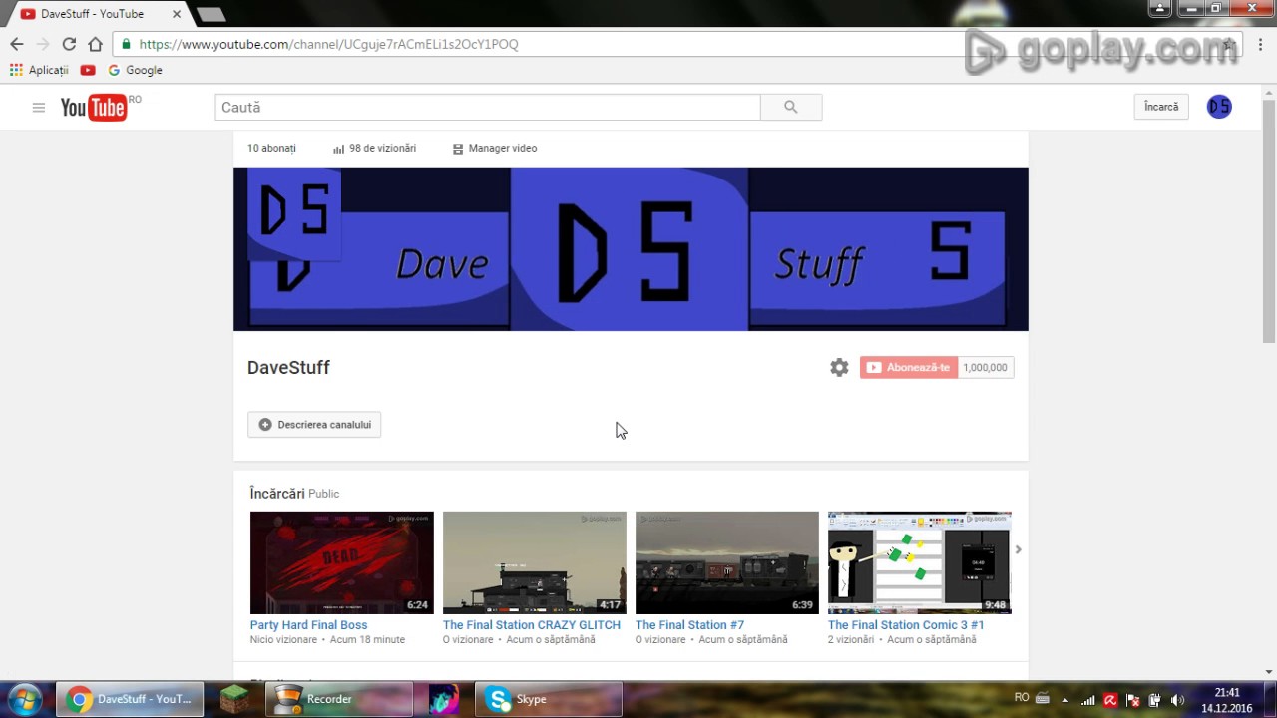
Task: Click the secure padlock icon
Action: pyautogui.click(x=126, y=44)
